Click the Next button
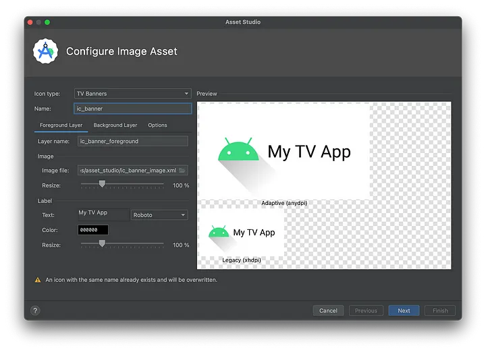Screen dimensions: 486x352 pyautogui.click(x=404, y=310)
